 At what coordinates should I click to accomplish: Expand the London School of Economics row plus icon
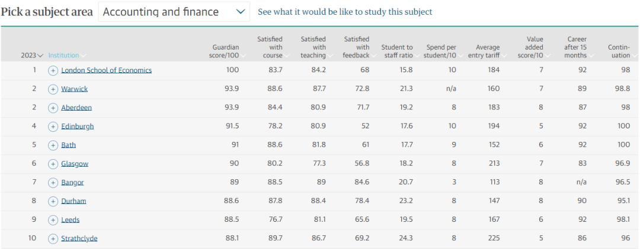pos(53,70)
